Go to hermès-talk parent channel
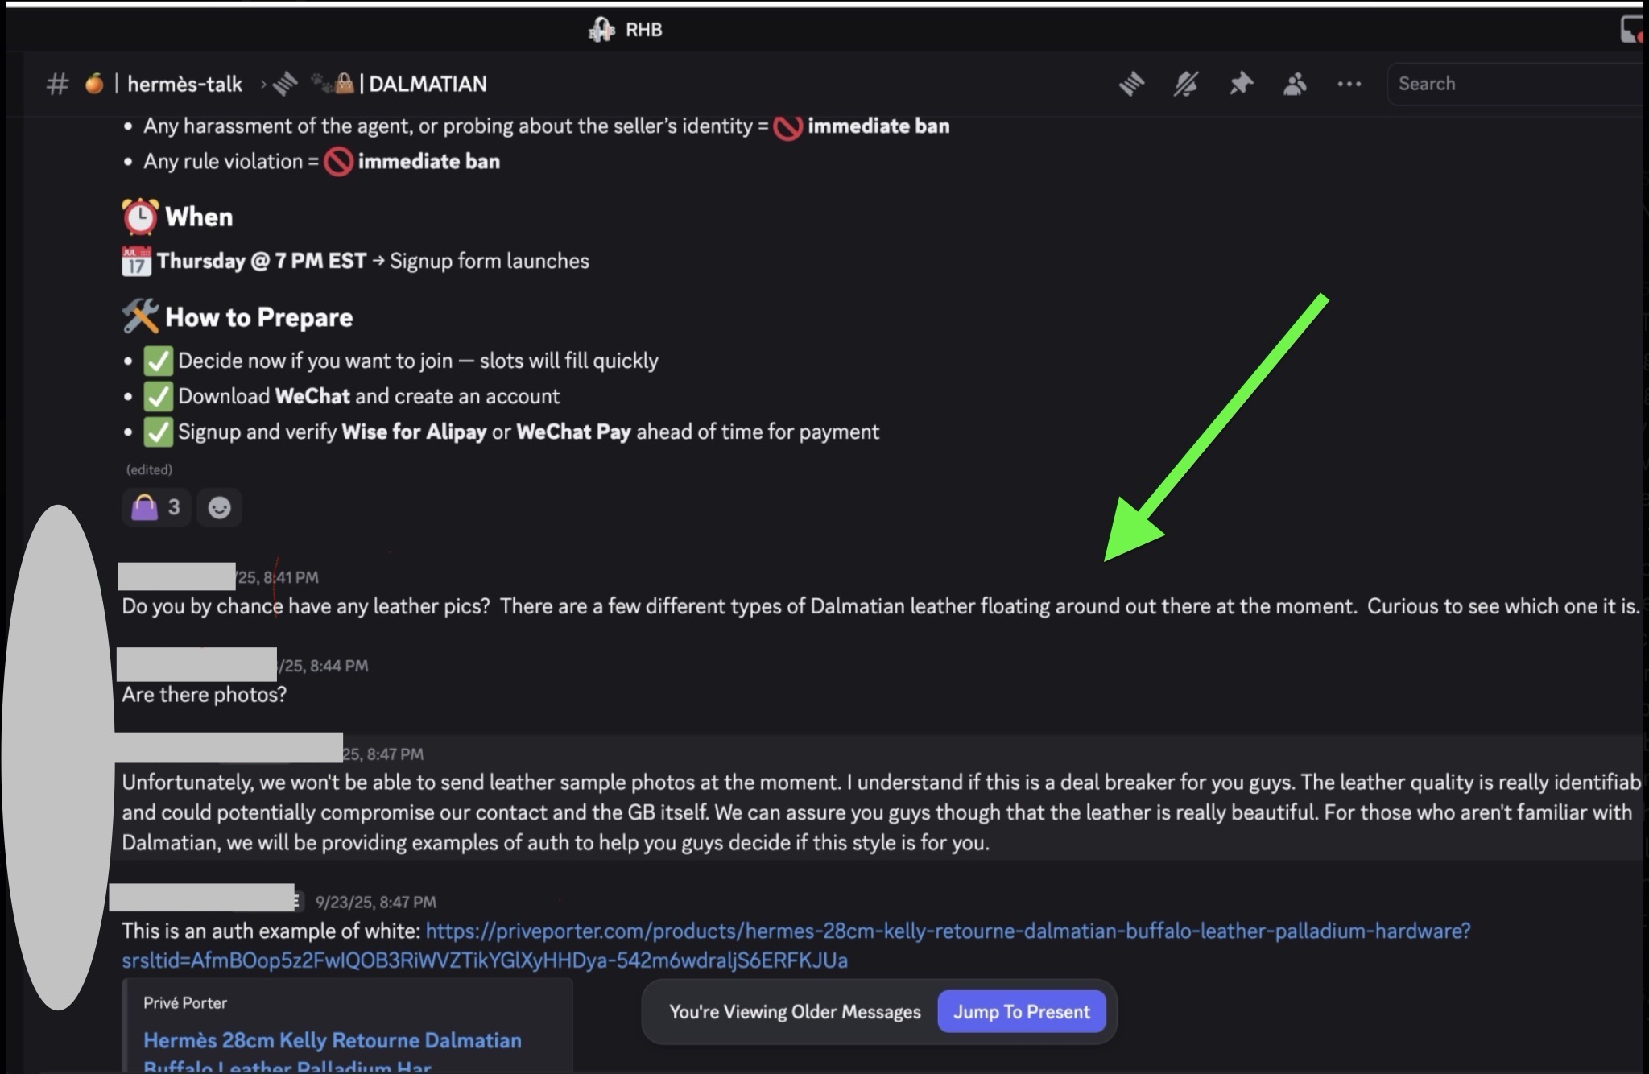 (x=184, y=84)
